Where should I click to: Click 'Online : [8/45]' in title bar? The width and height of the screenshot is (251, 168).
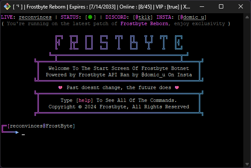[136, 7]
